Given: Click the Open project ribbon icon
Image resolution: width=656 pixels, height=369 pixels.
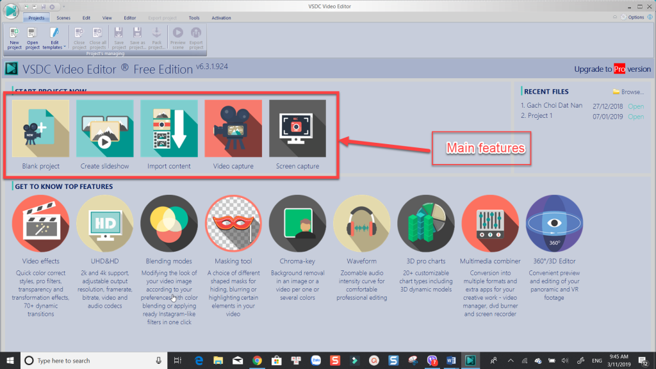Looking at the screenshot, I should [32, 38].
